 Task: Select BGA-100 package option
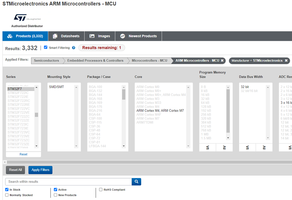pyautogui.click(x=95, y=87)
